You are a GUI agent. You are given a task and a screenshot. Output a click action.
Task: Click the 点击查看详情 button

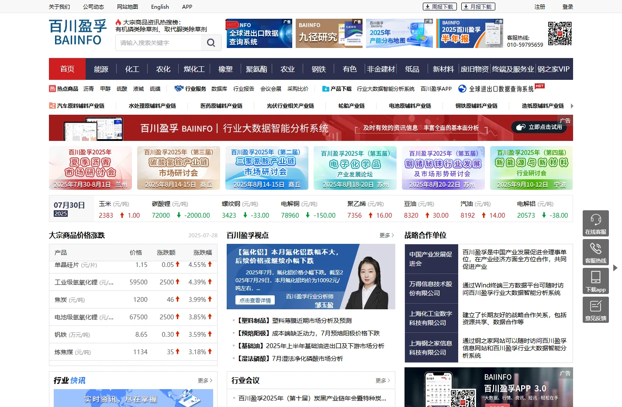pyautogui.click(x=255, y=300)
